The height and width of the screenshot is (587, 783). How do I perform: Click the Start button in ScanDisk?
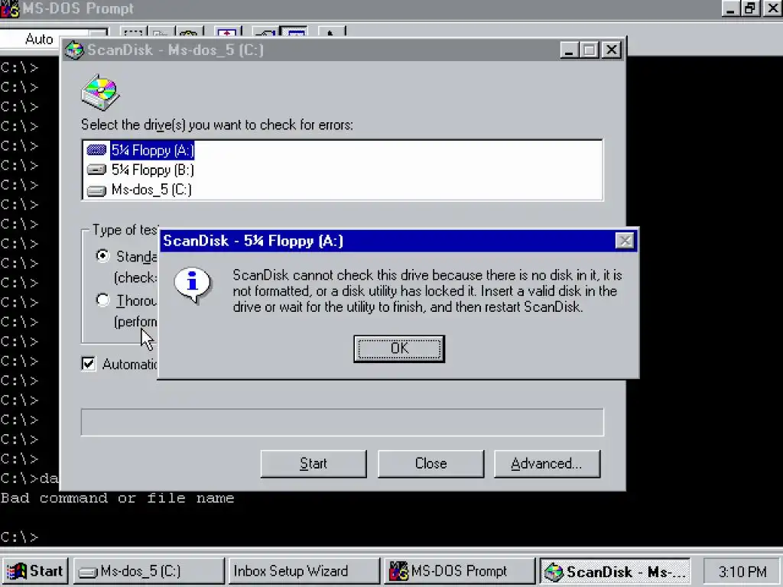(314, 464)
